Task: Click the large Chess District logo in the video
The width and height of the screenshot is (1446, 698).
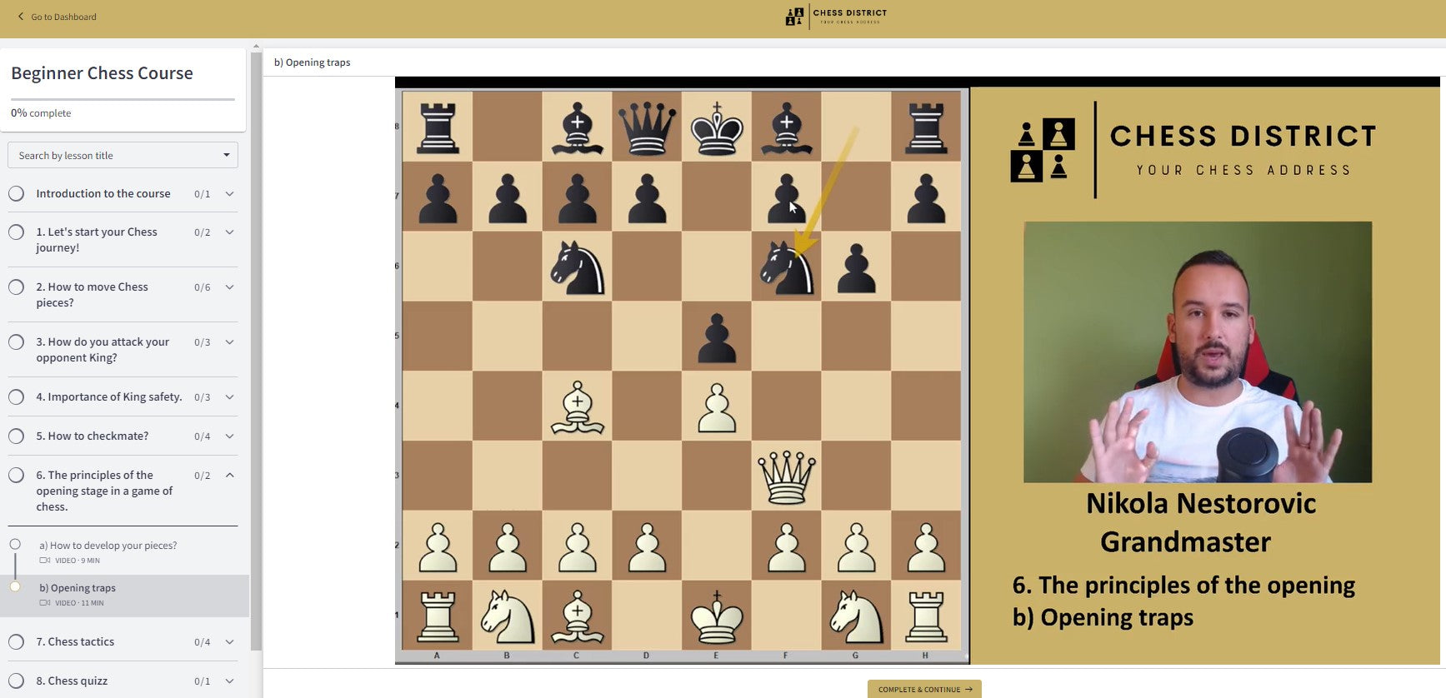Action: click(x=1193, y=151)
